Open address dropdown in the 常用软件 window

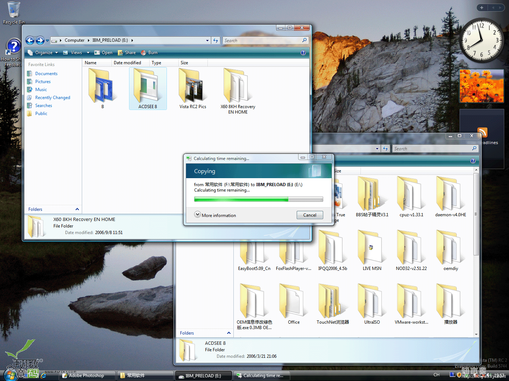pos(377,148)
